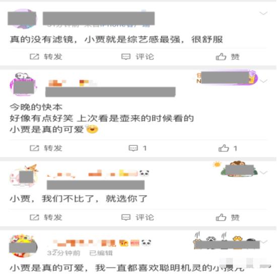Expand options chevron on first post
Screen dimensions: 277x274
(263, 13)
